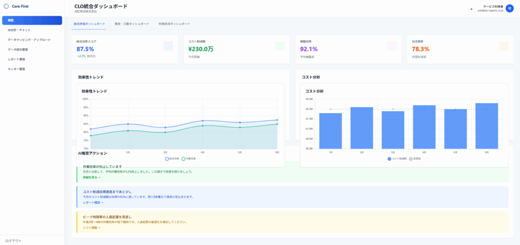
Task: Switch to 利用状況ダッシュボード tab
Action: click(174, 24)
